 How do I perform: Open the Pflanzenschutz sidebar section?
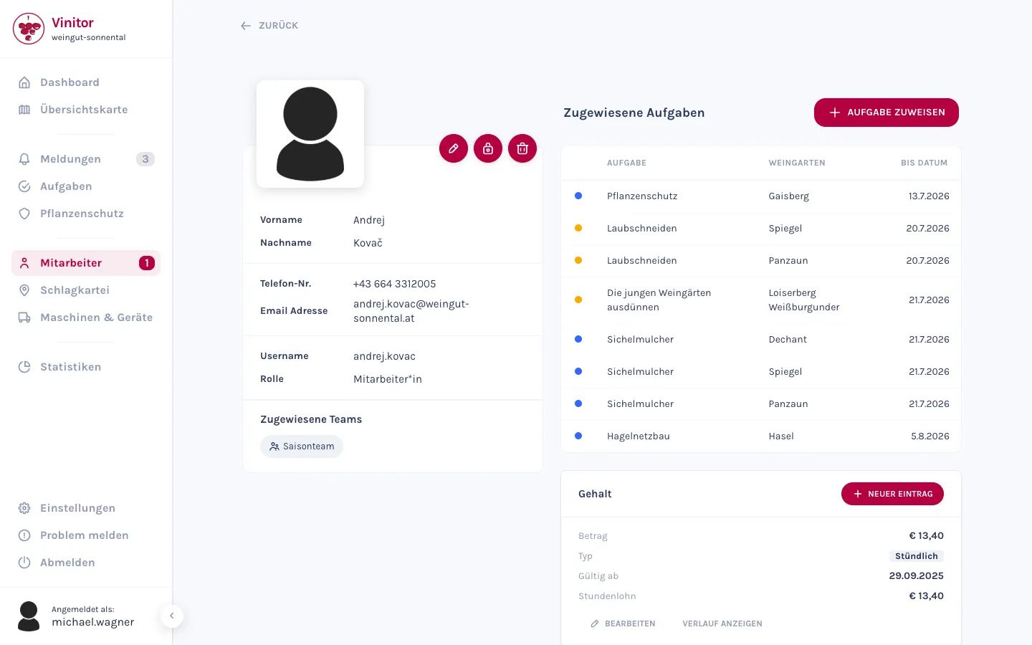(86, 214)
